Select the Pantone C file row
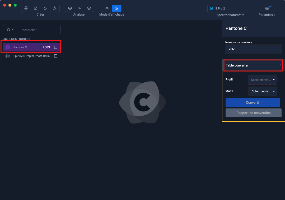 click(31, 47)
